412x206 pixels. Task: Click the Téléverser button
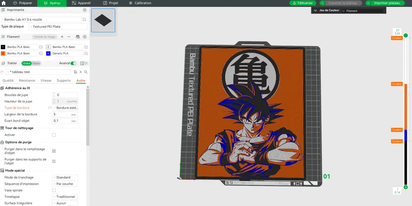click(x=303, y=3)
